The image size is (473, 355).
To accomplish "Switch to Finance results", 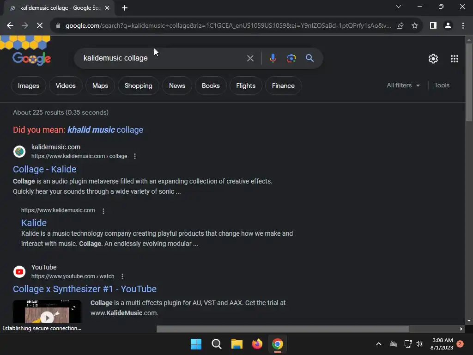I will coord(283,86).
